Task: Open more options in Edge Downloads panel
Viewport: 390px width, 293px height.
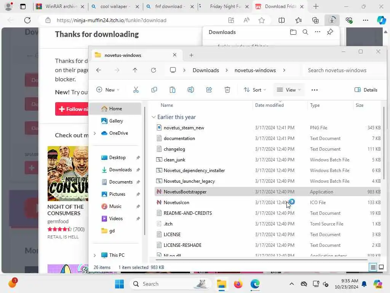Action: (318, 32)
